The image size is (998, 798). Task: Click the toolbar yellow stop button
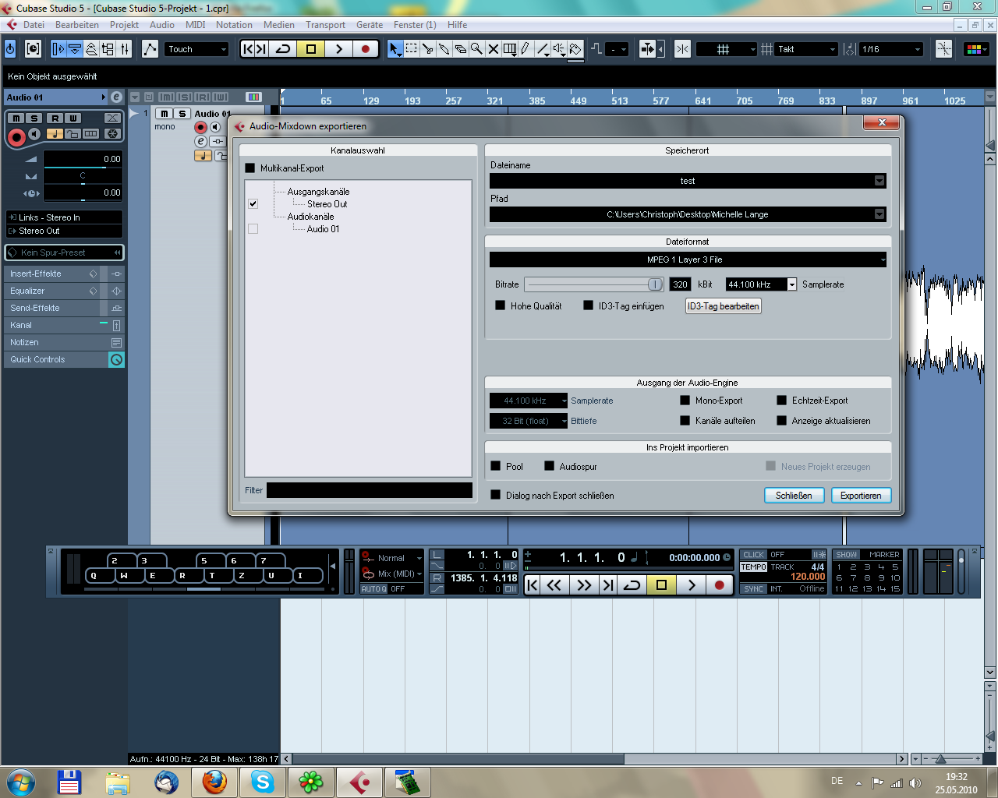310,49
